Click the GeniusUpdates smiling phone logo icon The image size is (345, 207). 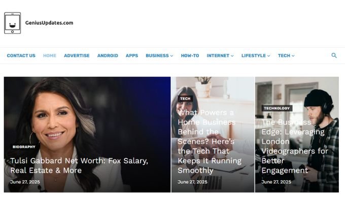tap(13, 23)
